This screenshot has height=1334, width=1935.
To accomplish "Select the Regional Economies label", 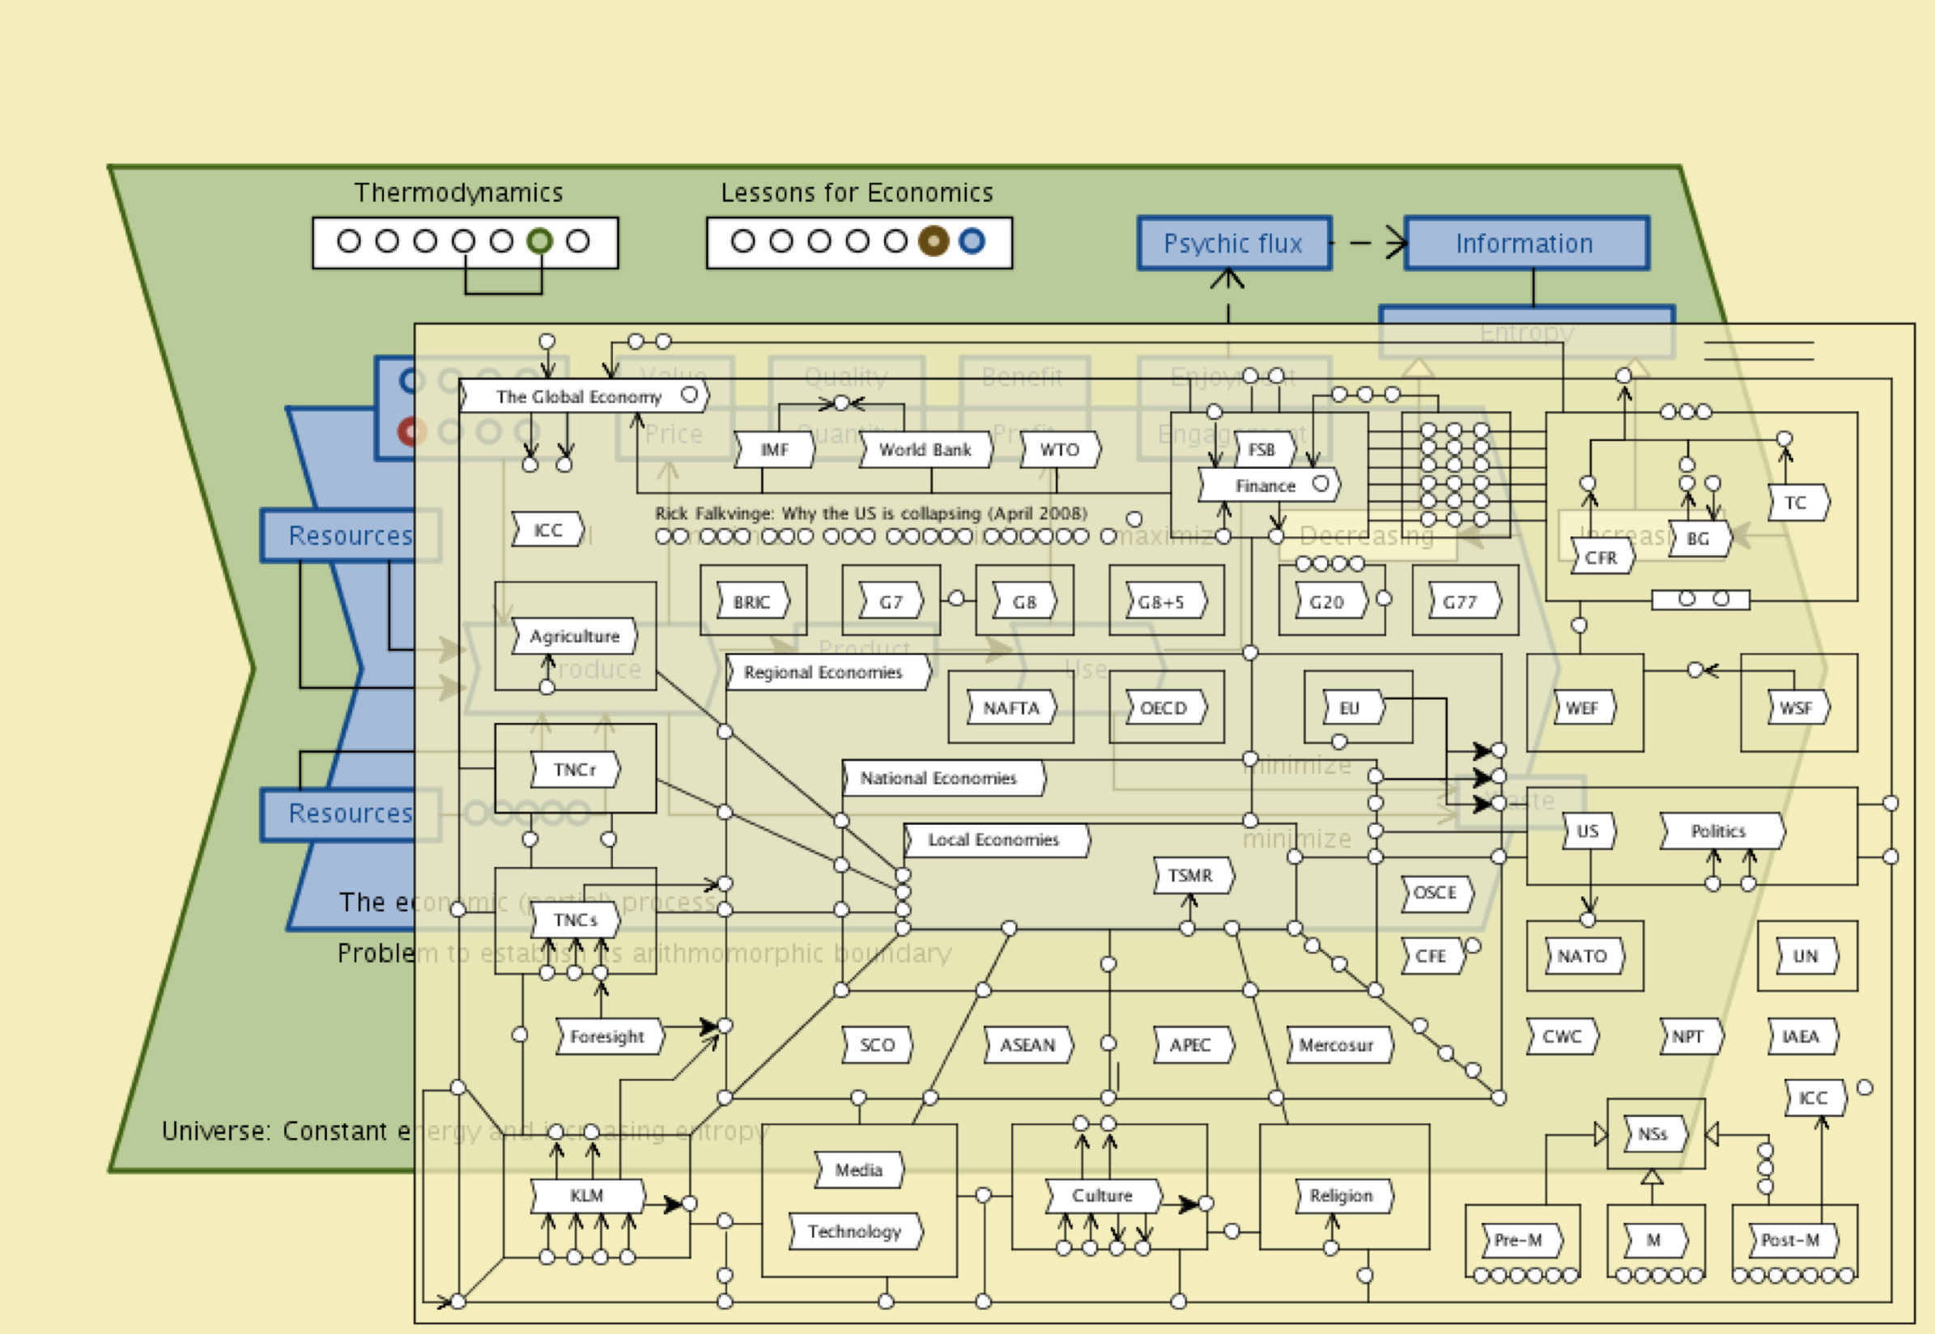I will [x=823, y=672].
